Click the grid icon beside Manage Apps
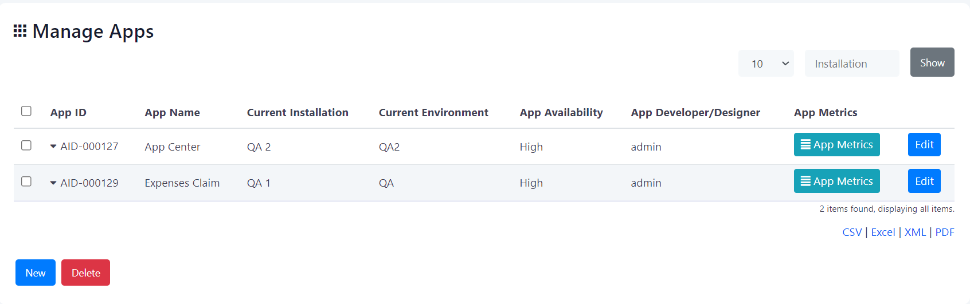The image size is (970, 304). (x=20, y=31)
